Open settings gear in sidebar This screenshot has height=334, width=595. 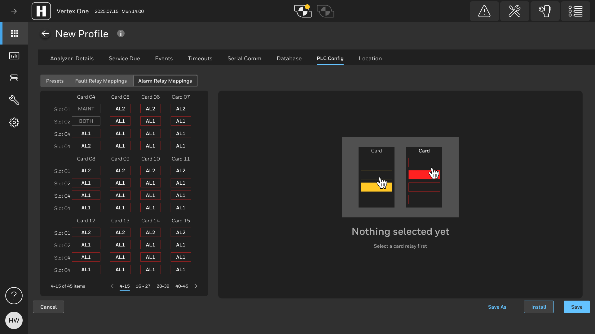coord(14,122)
